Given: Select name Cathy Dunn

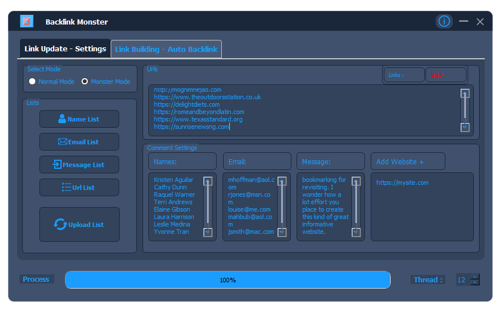Looking at the screenshot, I should click(x=170, y=187).
